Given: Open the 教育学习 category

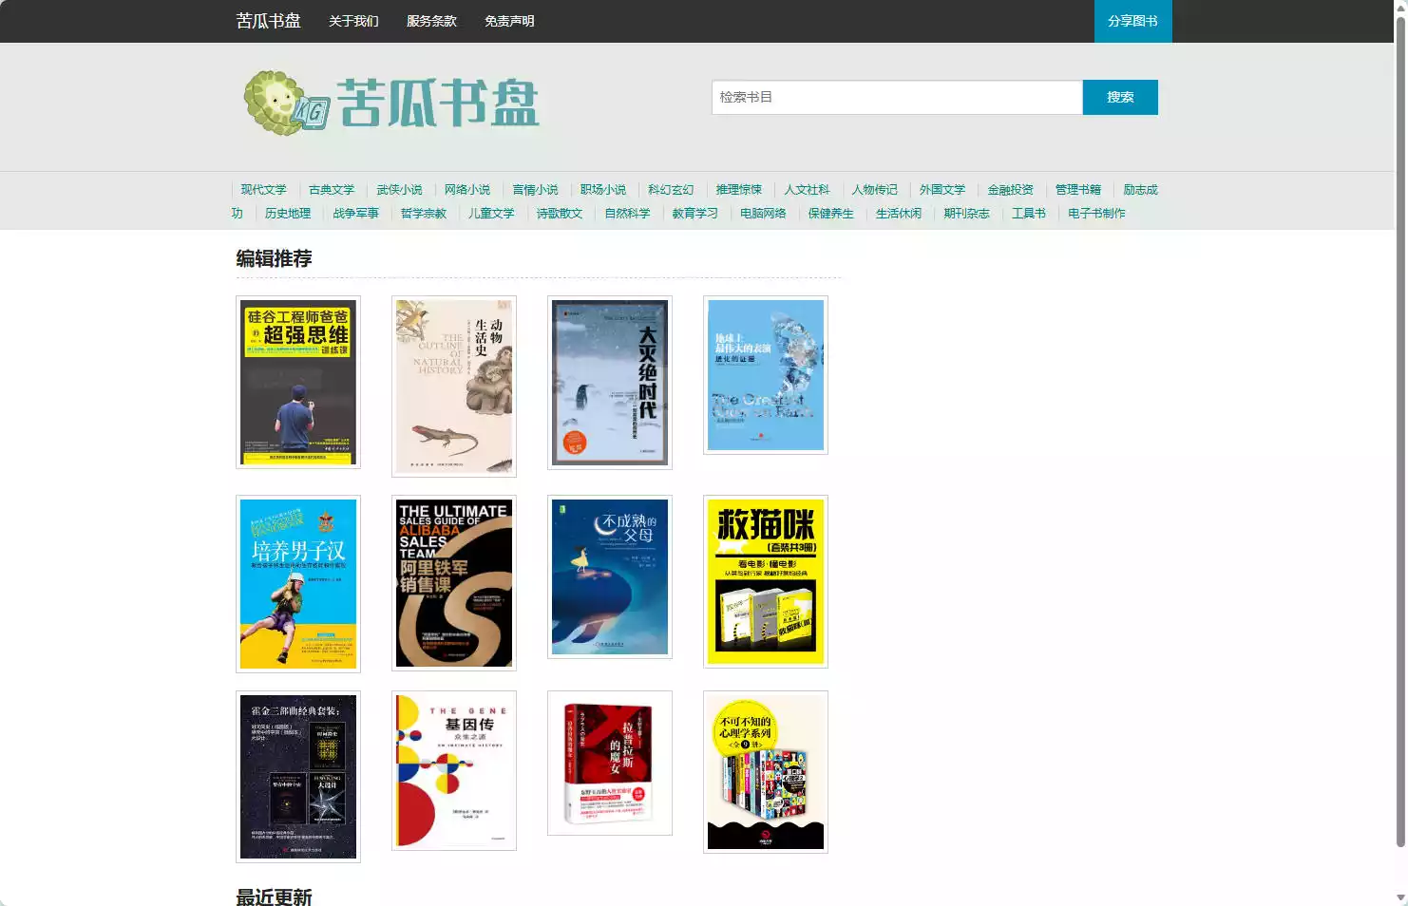Looking at the screenshot, I should (695, 214).
